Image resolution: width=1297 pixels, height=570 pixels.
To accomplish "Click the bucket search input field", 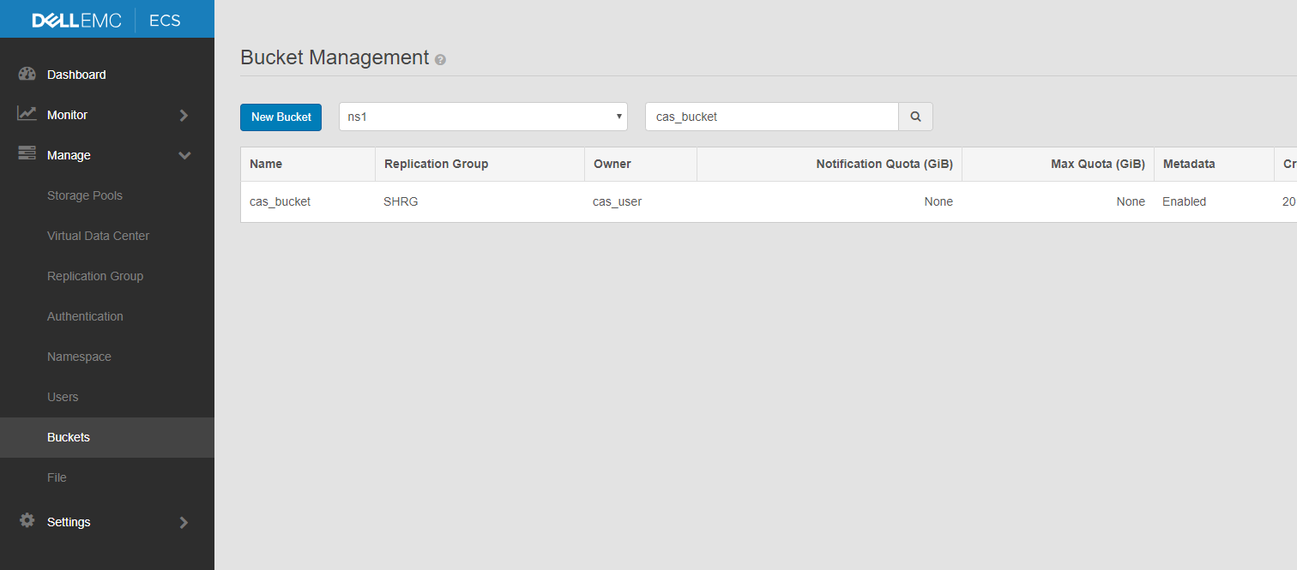I will (771, 117).
